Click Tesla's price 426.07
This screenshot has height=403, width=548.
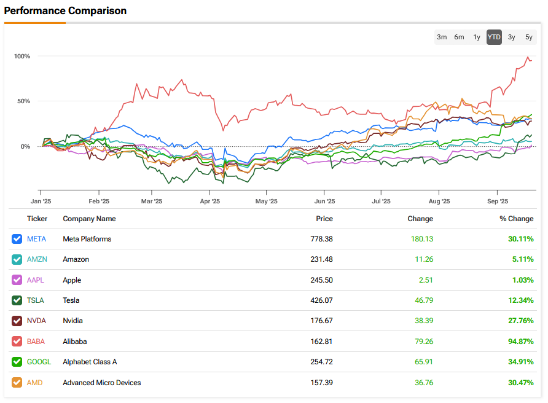pos(321,300)
